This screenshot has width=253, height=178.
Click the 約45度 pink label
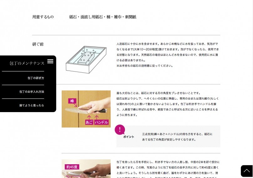(72, 167)
